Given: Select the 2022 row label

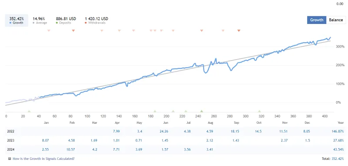Looking at the screenshot, I should click(x=10, y=131).
